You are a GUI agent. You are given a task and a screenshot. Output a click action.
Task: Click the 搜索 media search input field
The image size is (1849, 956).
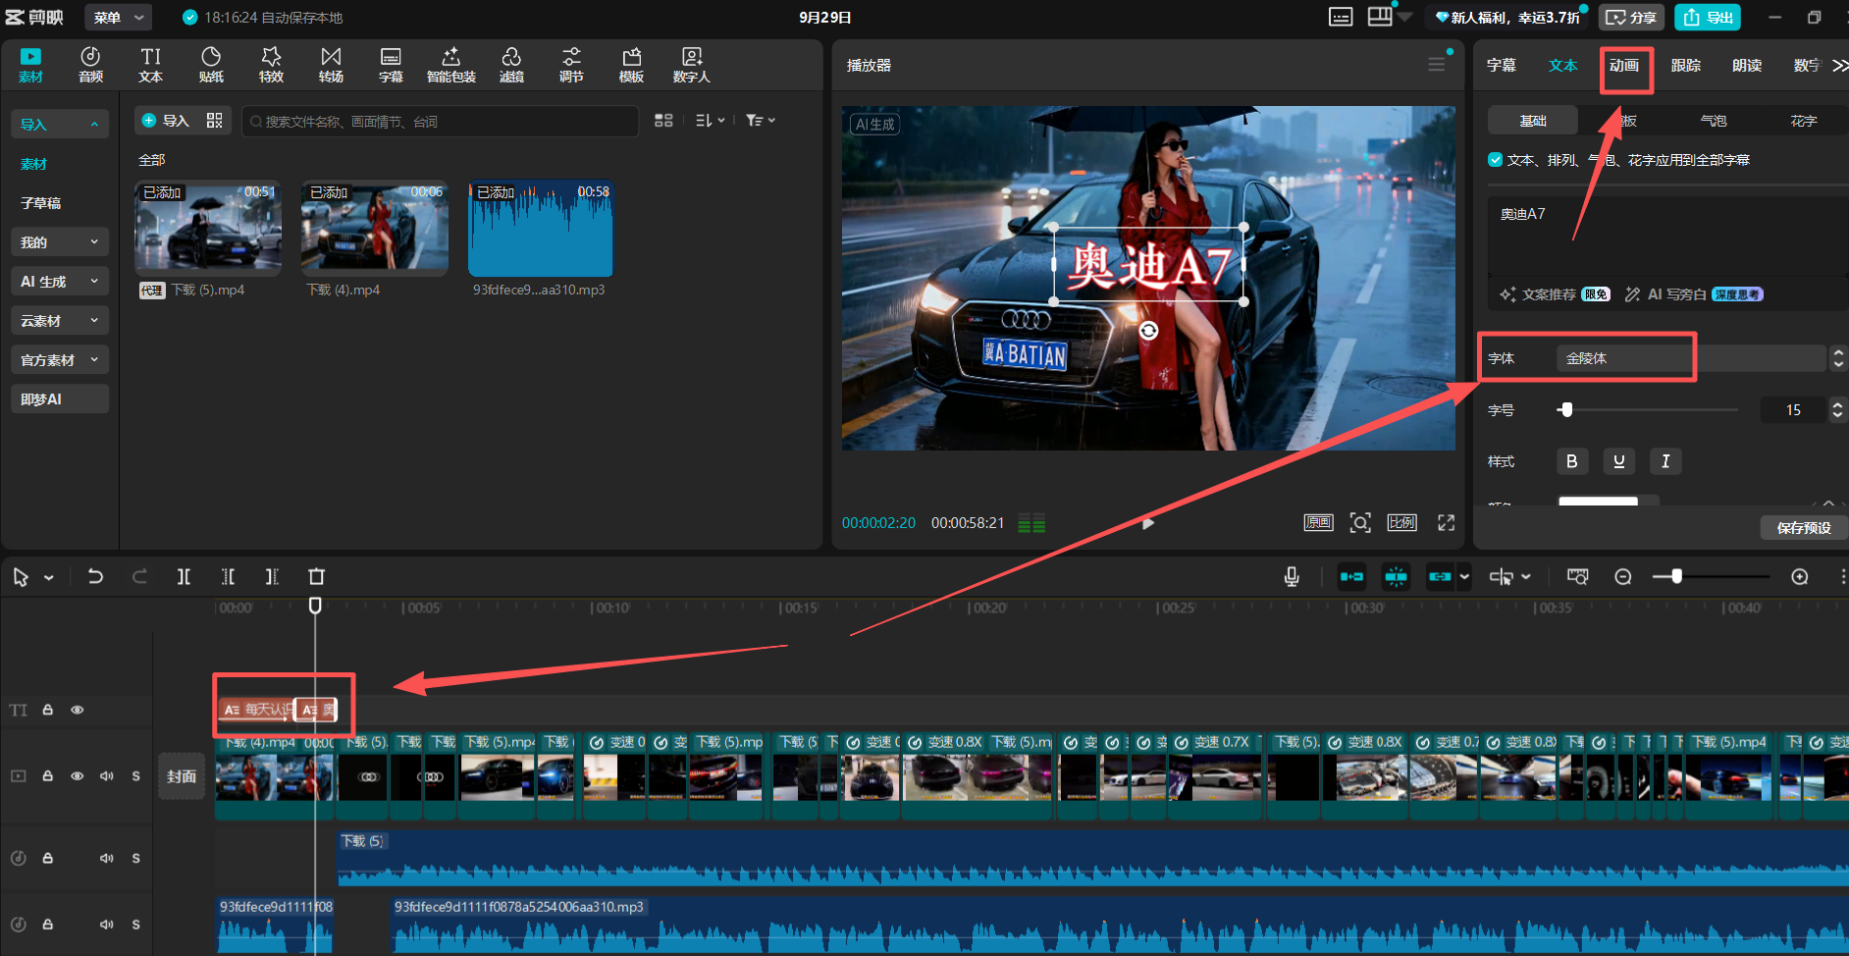click(x=442, y=122)
